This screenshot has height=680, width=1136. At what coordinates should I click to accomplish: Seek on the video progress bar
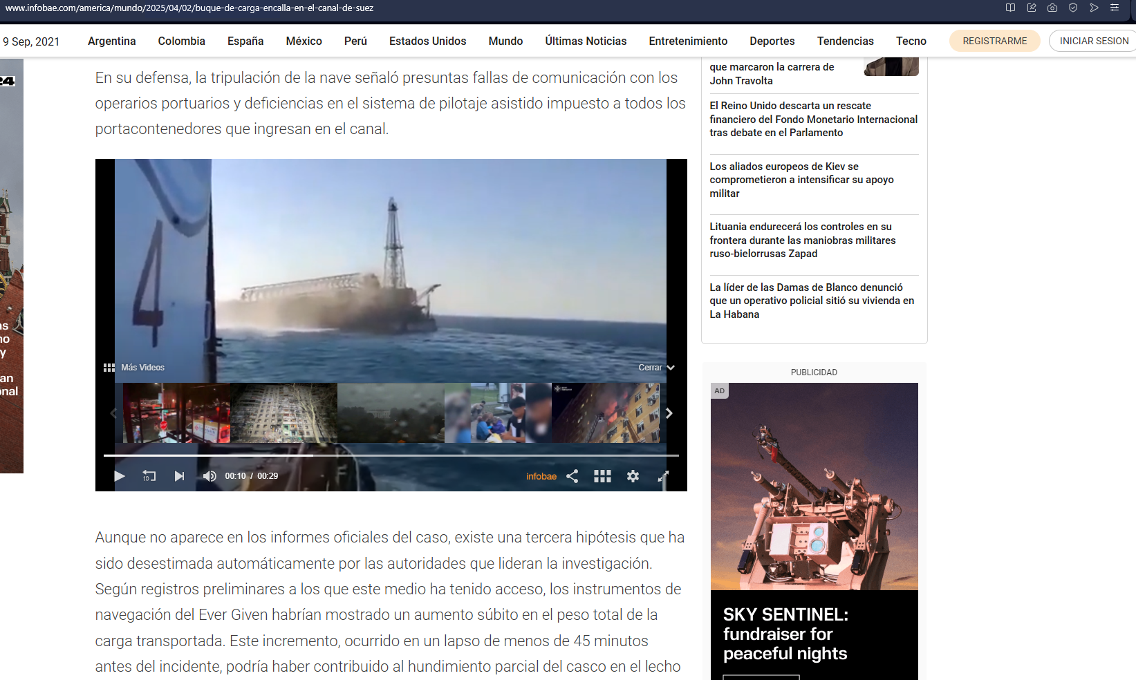(415, 455)
